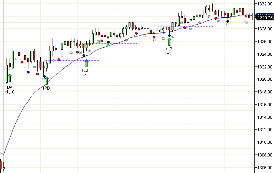Click the purple dotted line starting near bar 28
This screenshot has height=173, width=274.
coord(110,43)
